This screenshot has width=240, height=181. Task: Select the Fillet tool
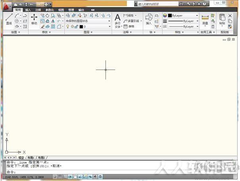pyautogui.click(x=59, y=27)
